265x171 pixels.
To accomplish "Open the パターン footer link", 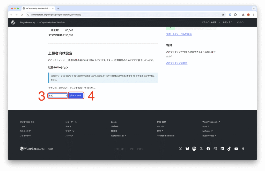I will [x=69, y=136].
